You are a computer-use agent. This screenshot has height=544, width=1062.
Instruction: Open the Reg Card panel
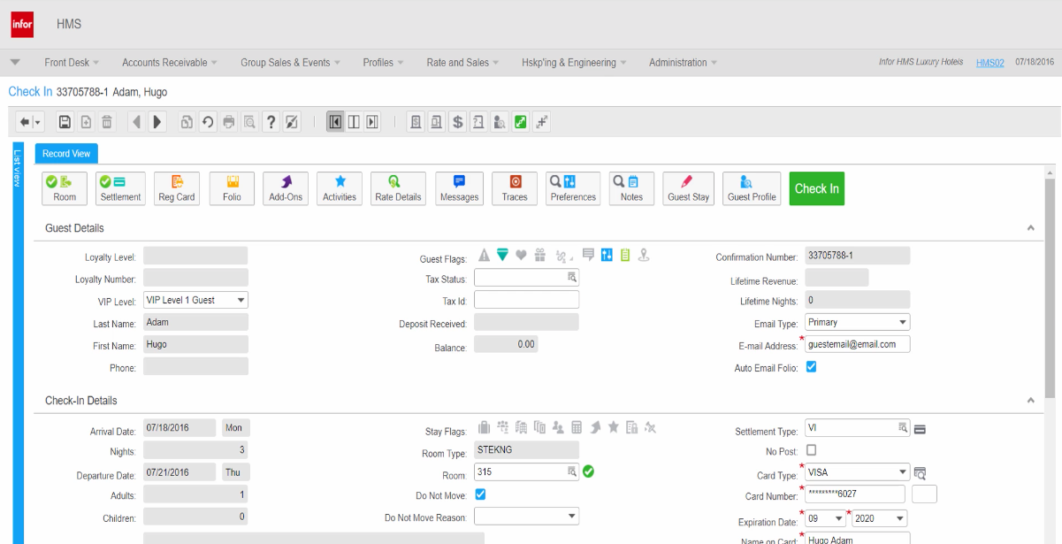177,188
